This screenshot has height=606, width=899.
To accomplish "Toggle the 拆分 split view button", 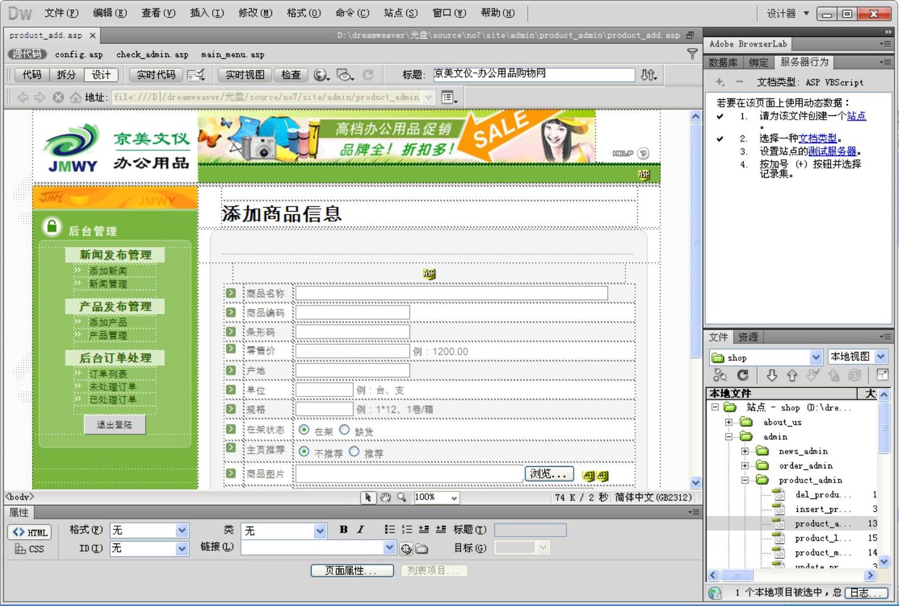I will click(66, 75).
